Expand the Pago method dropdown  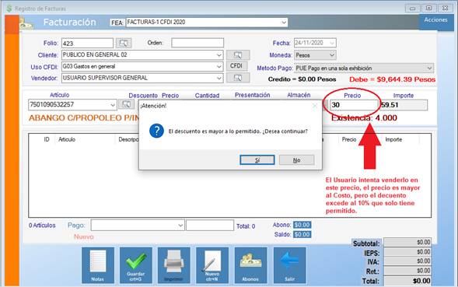tap(180, 226)
